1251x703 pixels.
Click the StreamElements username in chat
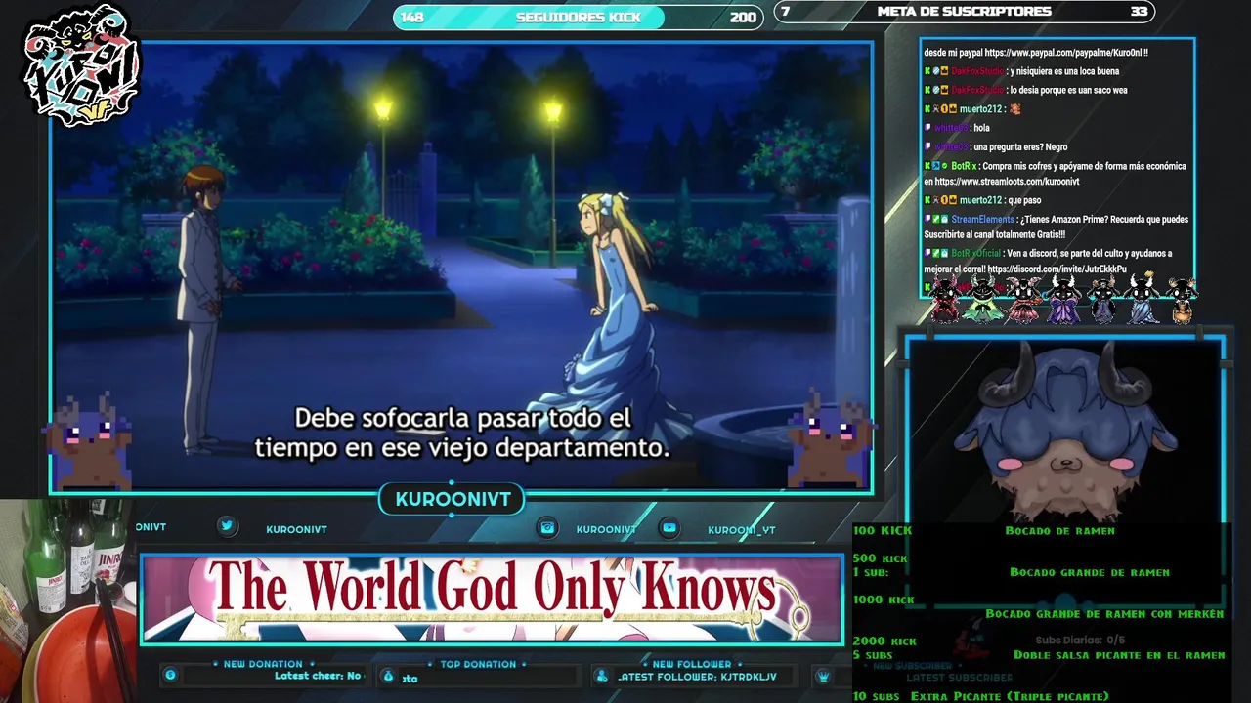point(982,220)
